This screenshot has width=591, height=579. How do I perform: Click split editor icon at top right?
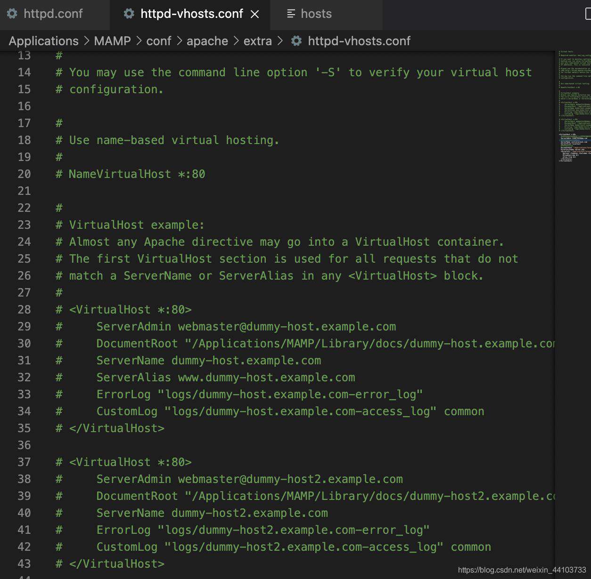tap(588, 14)
